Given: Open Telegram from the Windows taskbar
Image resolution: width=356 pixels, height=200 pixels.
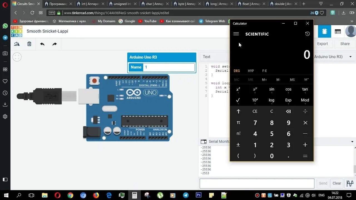Looking at the screenshot, I should click(186, 195).
